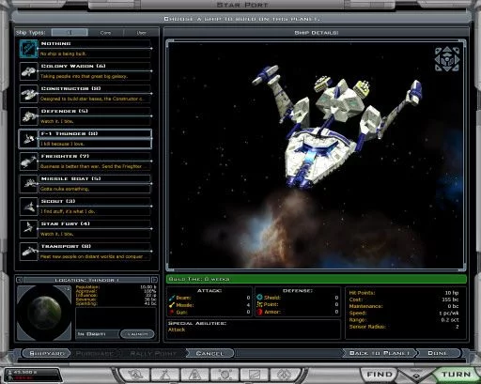This screenshot has width=481, height=384.
Task: Pick the Constructor ship icon
Action: click(x=28, y=94)
